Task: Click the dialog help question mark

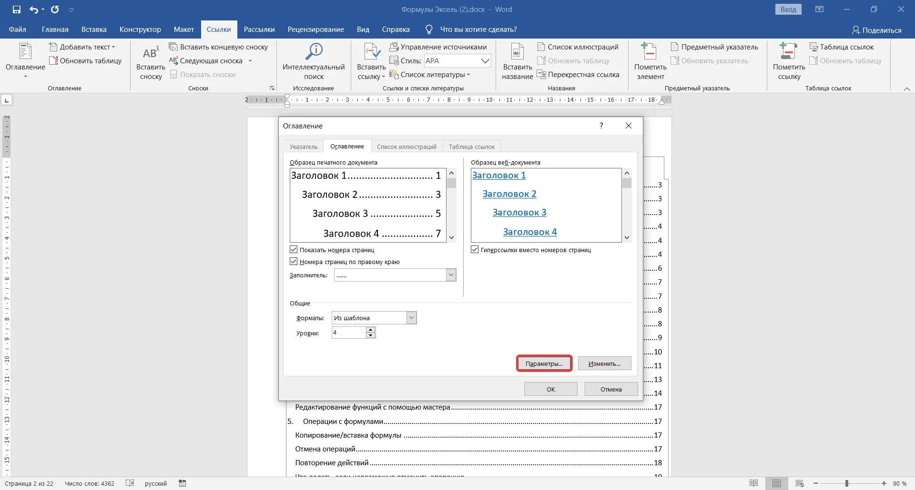Action: click(x=601, y=126)
